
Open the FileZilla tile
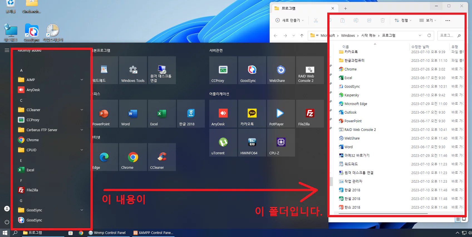tap(310, 114)
